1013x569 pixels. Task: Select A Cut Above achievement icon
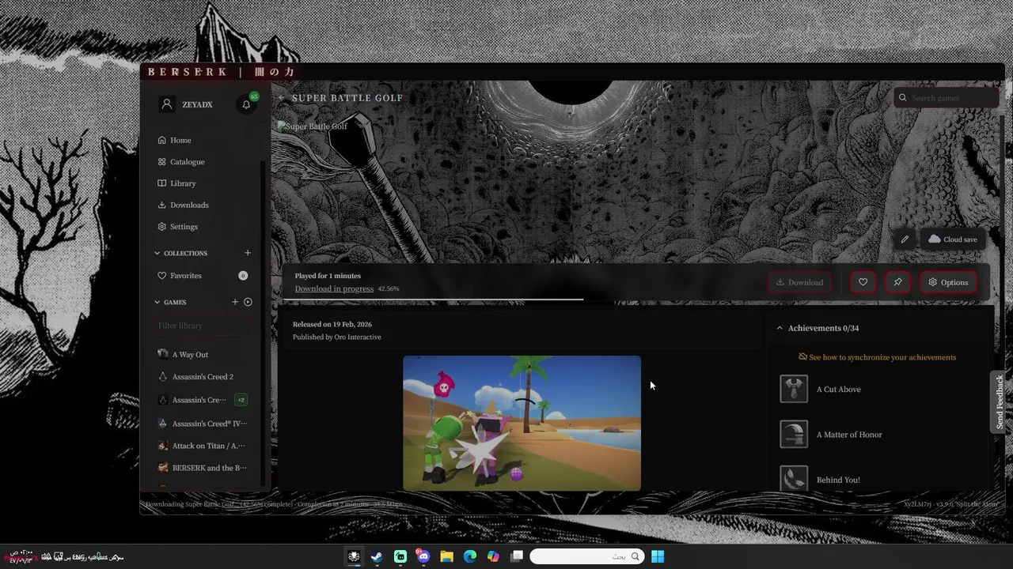794,389
